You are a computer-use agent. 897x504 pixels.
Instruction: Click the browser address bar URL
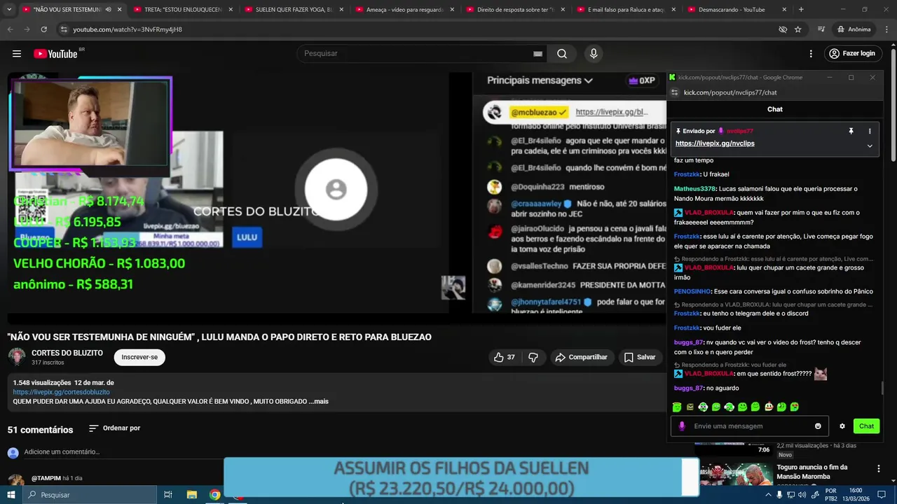coord(128,29)
